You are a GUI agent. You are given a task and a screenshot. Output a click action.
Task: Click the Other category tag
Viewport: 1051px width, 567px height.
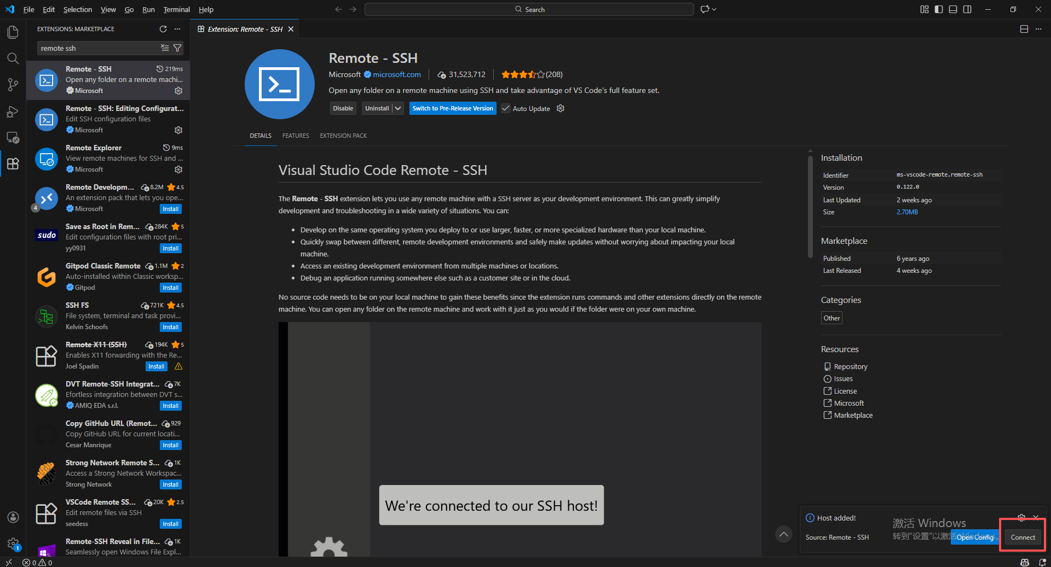[x=831, y=318]
